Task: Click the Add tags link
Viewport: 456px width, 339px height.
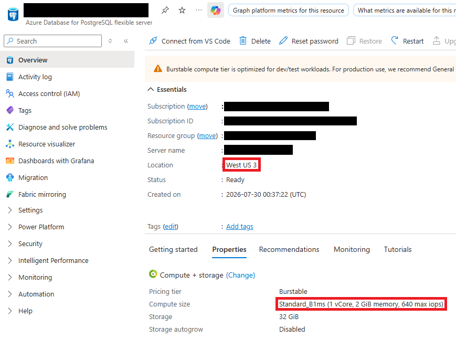Action: click(240, 227)
